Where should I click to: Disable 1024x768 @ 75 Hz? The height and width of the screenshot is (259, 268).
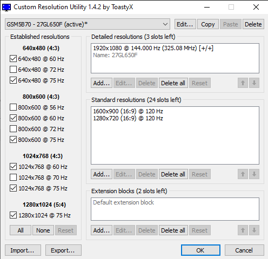13,188
